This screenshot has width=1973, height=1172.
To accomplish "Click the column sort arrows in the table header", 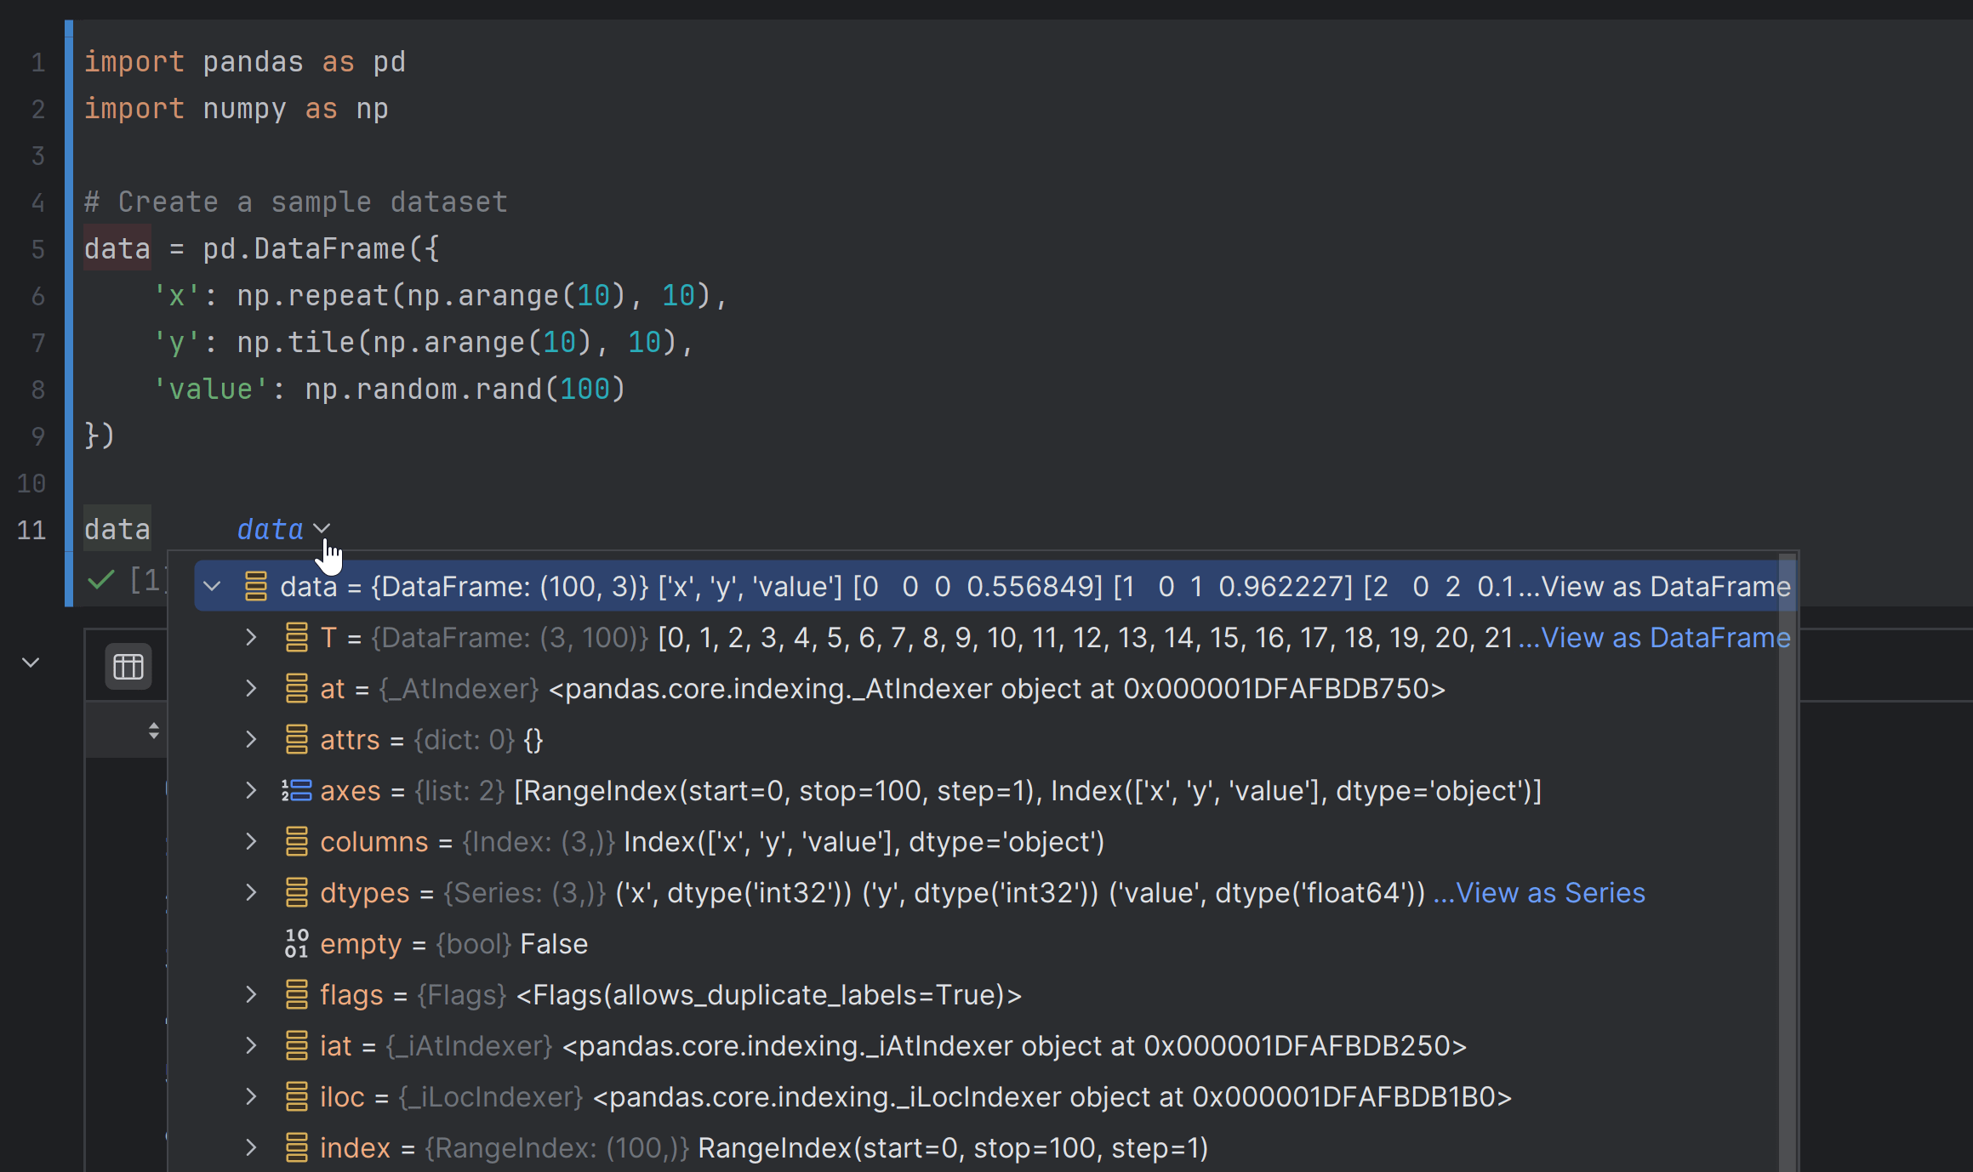I will tap(153, 729).
